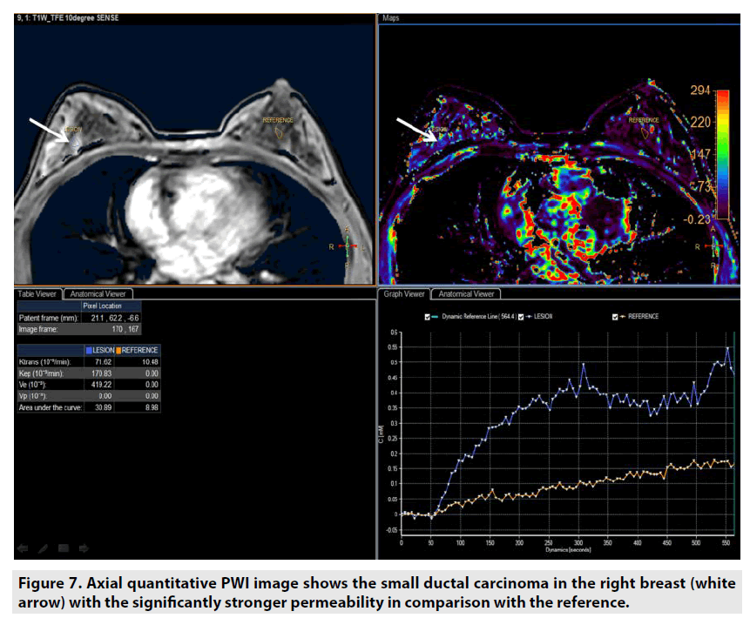The height and width of the screenshot is (618, 750).
Task: Click the Ktrans reference value 10.48
Action: click(150, 362)
